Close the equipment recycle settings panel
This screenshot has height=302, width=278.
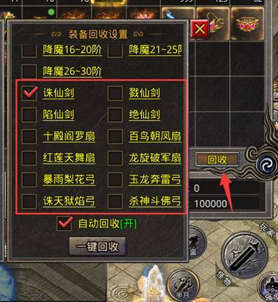coord(200,29)
